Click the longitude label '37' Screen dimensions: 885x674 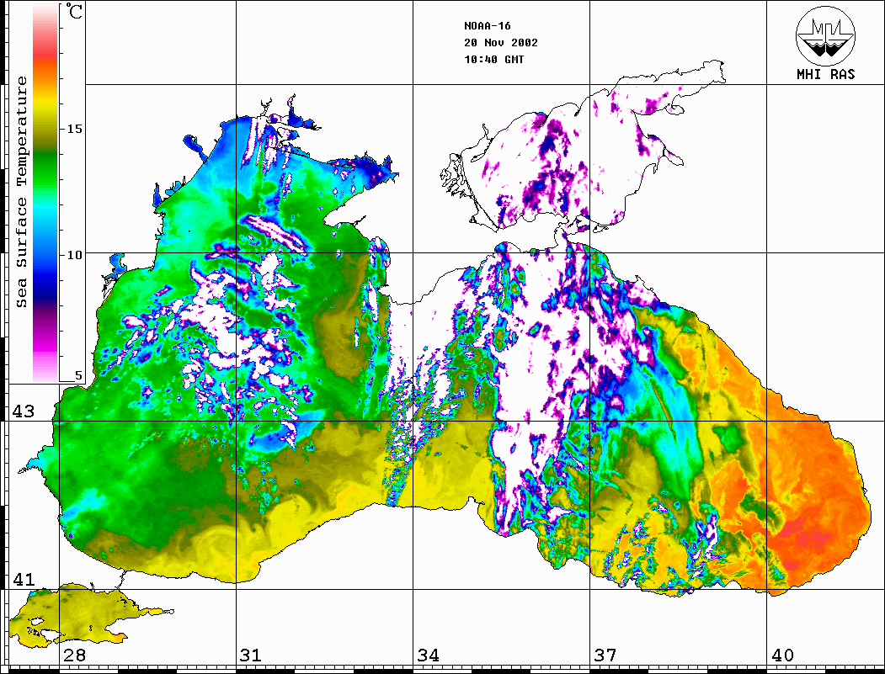[x=605, y=655]
